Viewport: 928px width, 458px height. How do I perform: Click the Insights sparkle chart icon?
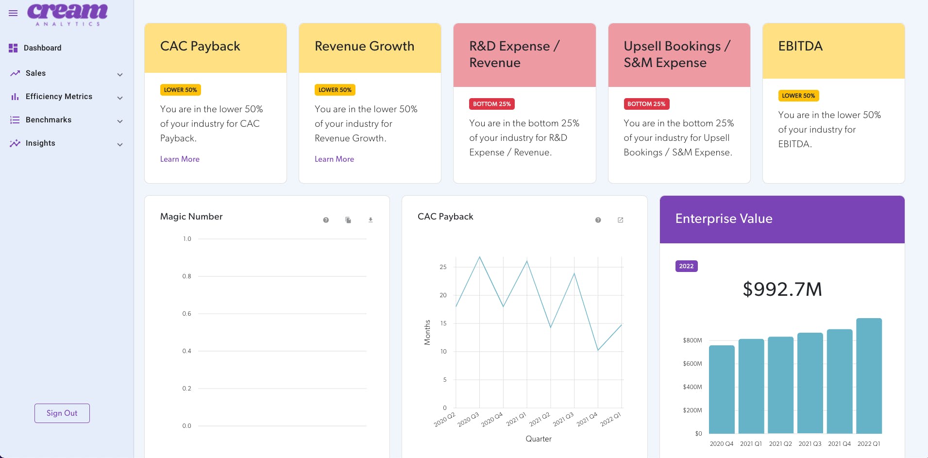point(15,143)
